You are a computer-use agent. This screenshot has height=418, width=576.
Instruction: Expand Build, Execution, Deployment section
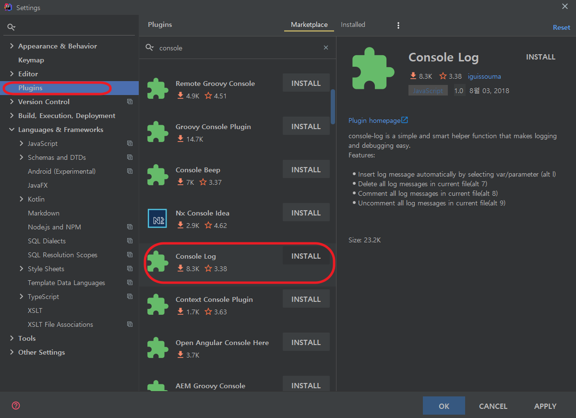pos(12,116)
